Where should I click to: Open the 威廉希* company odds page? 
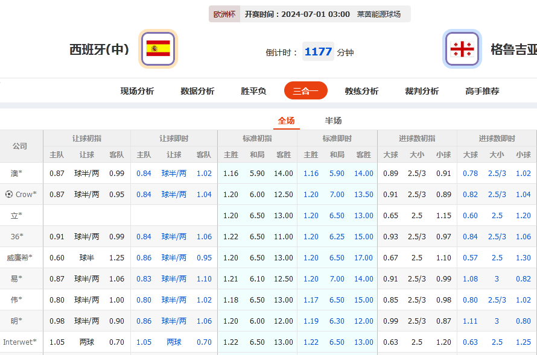pos(21,257)
